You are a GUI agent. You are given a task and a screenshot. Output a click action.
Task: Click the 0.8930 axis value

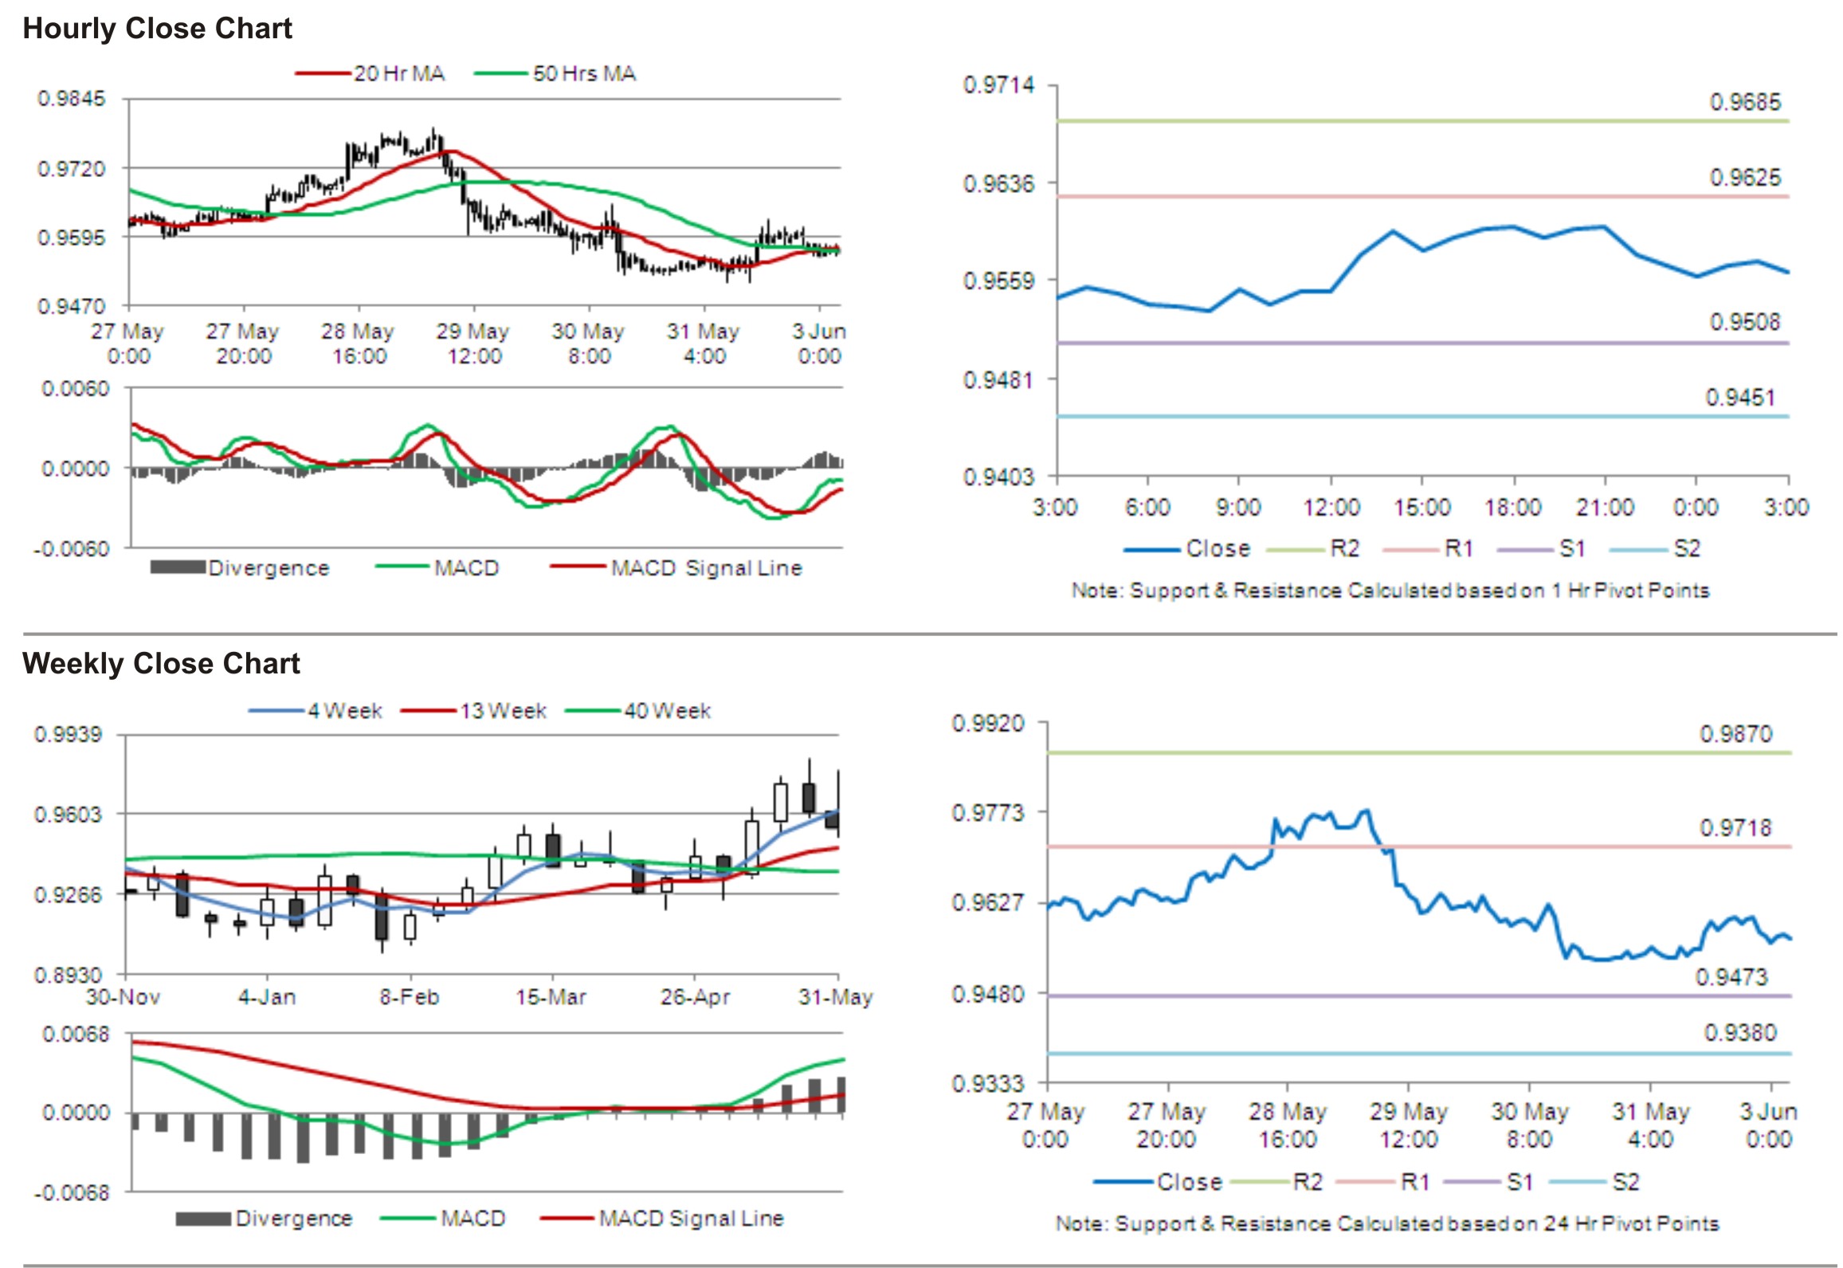(68, 976)
